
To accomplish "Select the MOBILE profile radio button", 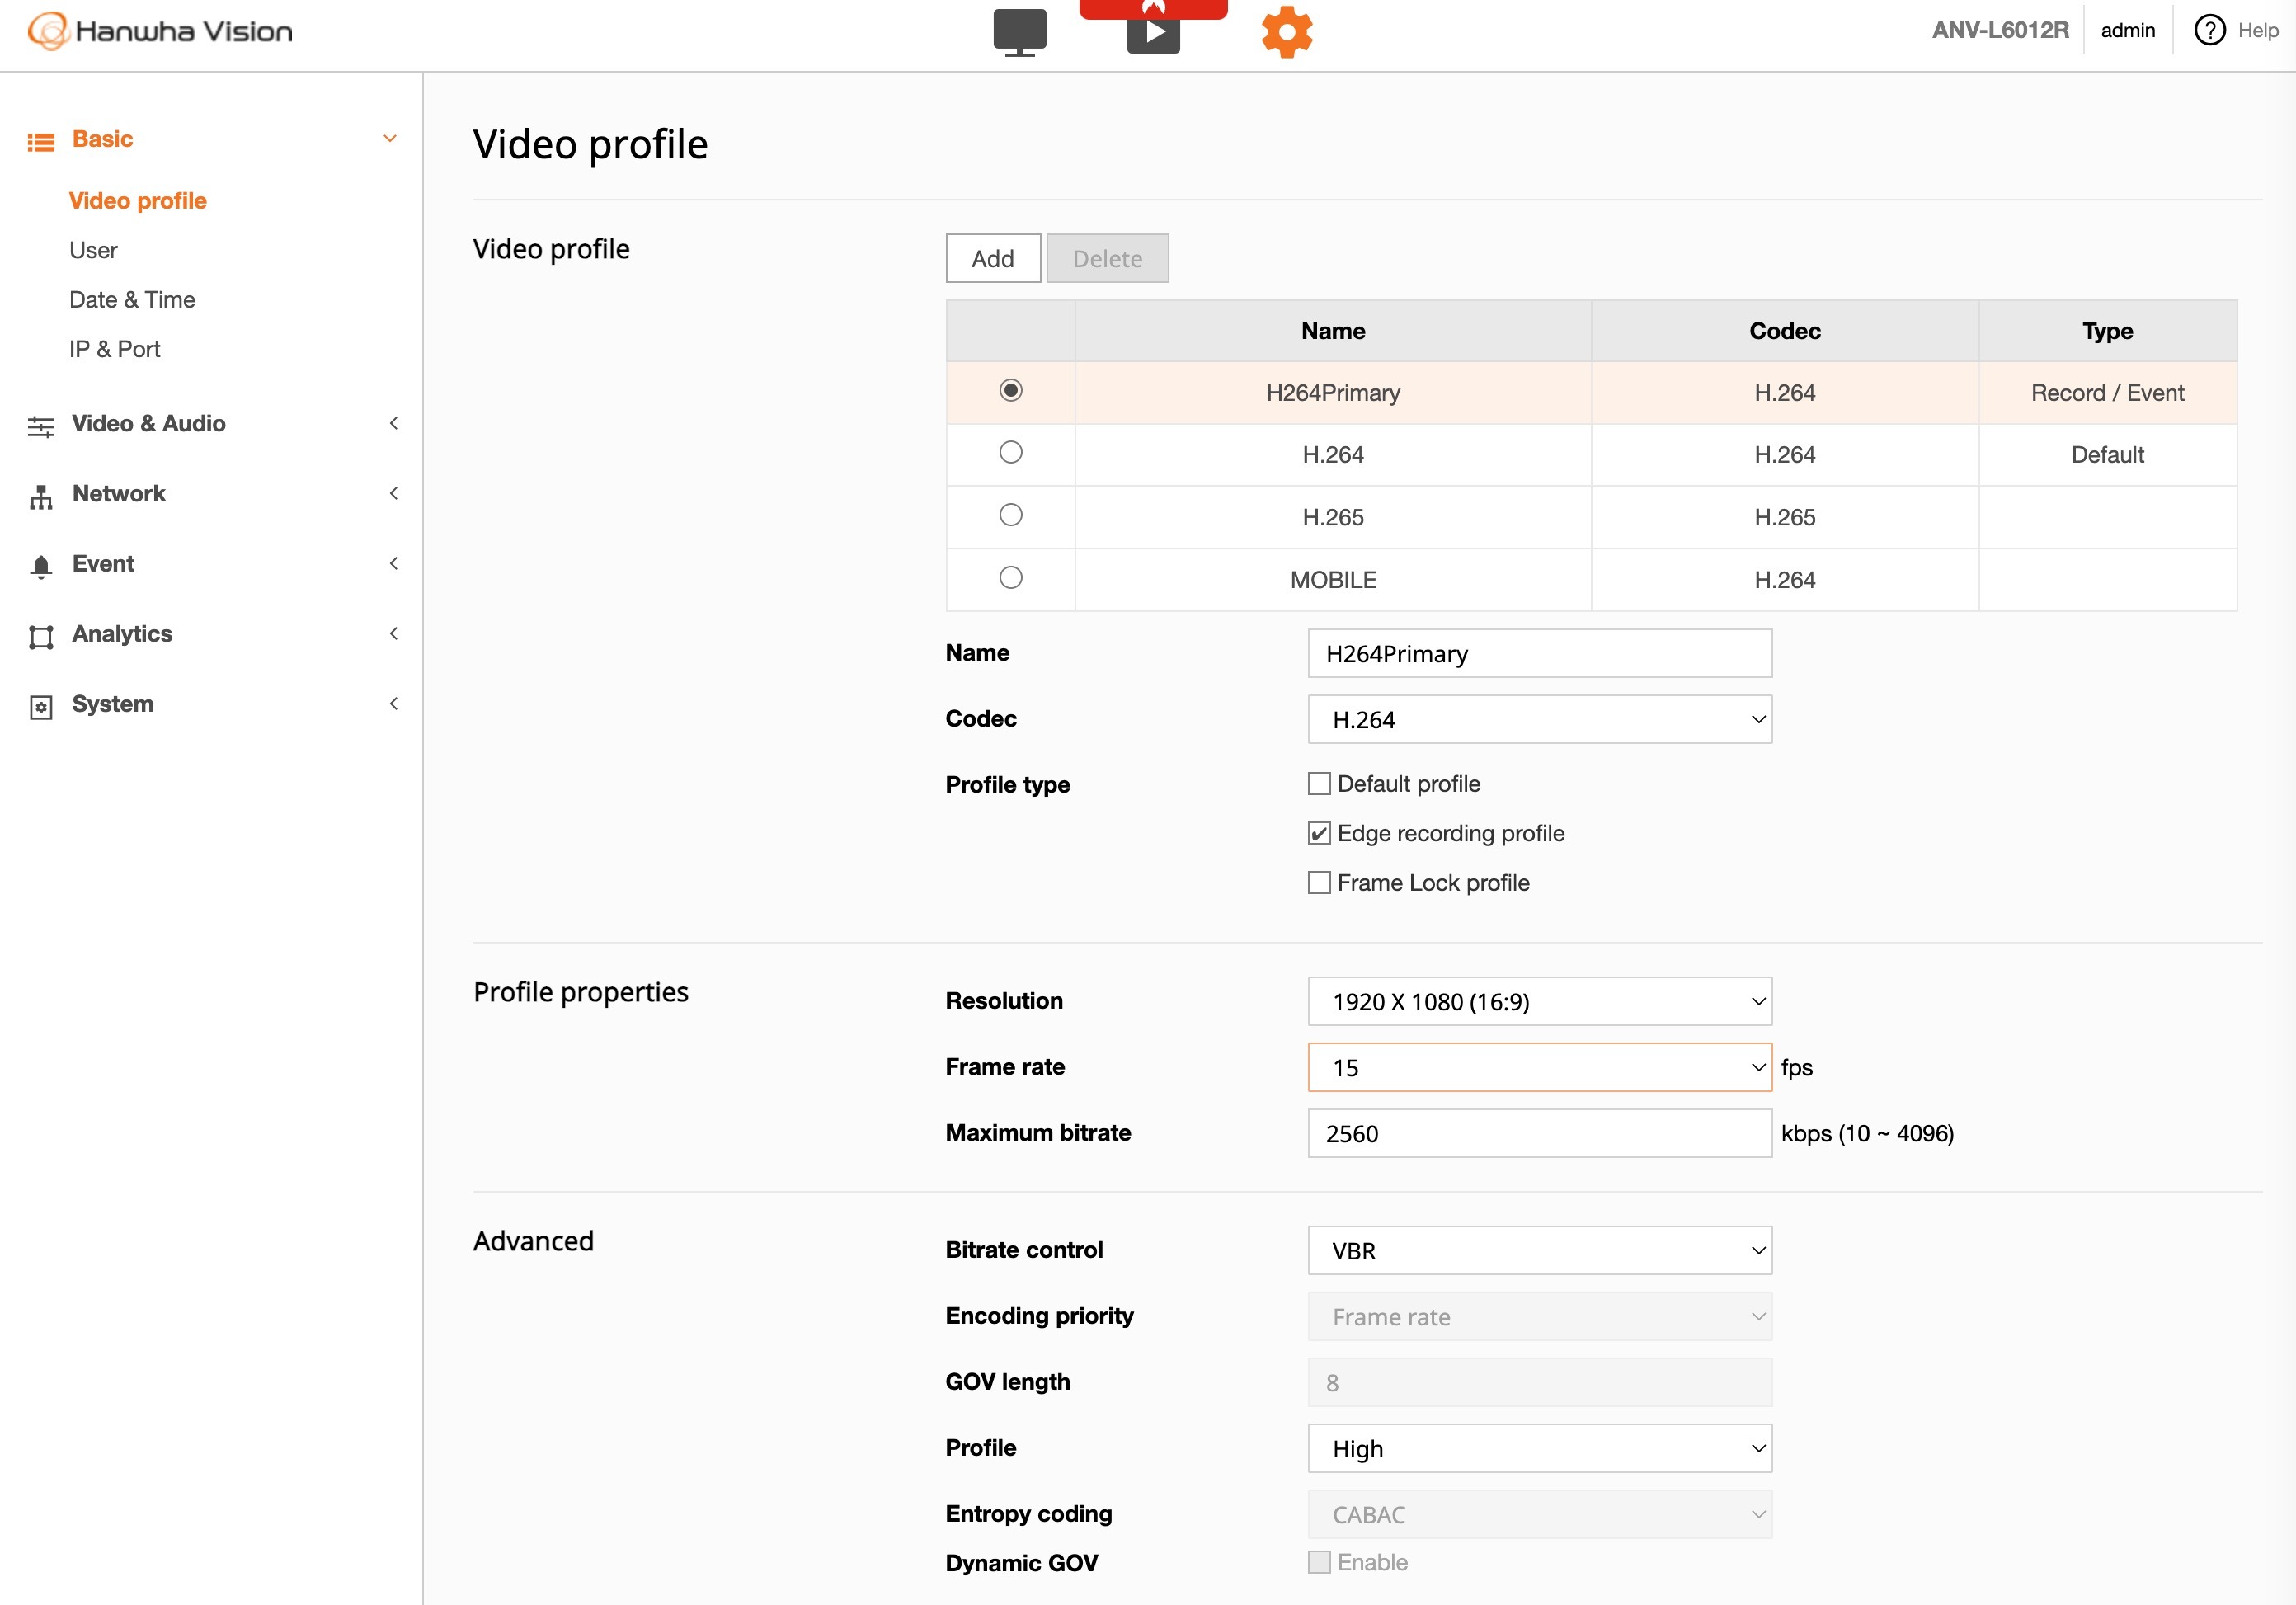I will 1011,577.
